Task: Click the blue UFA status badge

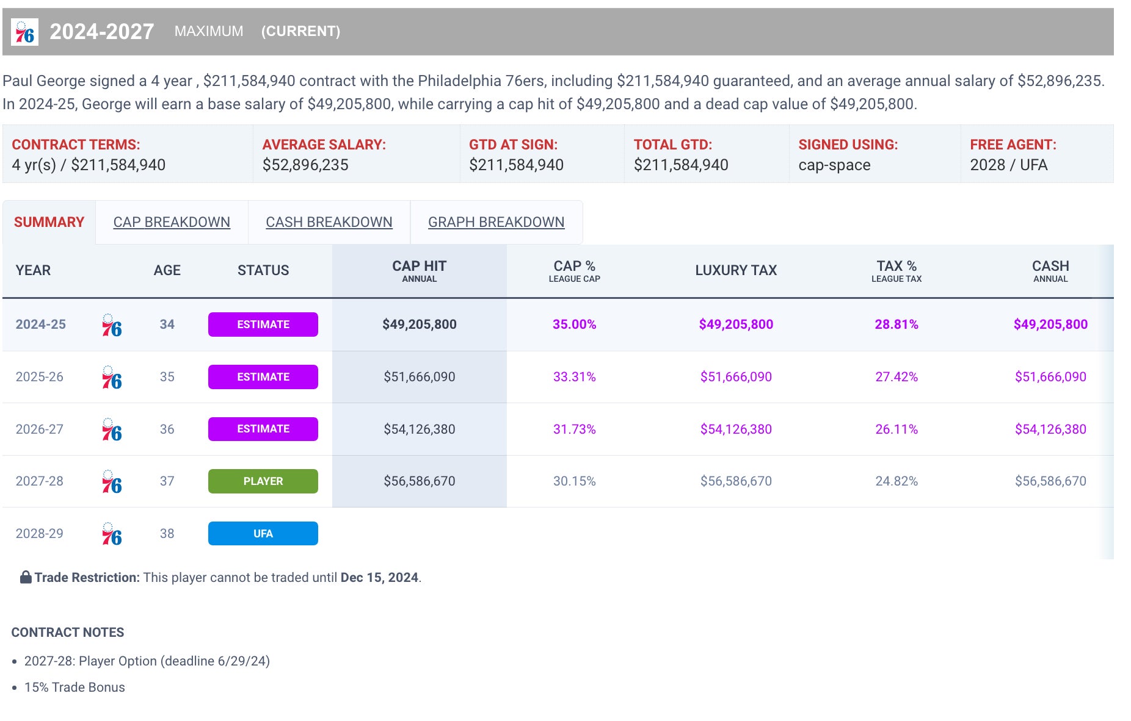Action: (263, 534)
